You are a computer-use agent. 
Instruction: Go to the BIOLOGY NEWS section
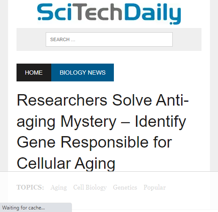[83, 73]
